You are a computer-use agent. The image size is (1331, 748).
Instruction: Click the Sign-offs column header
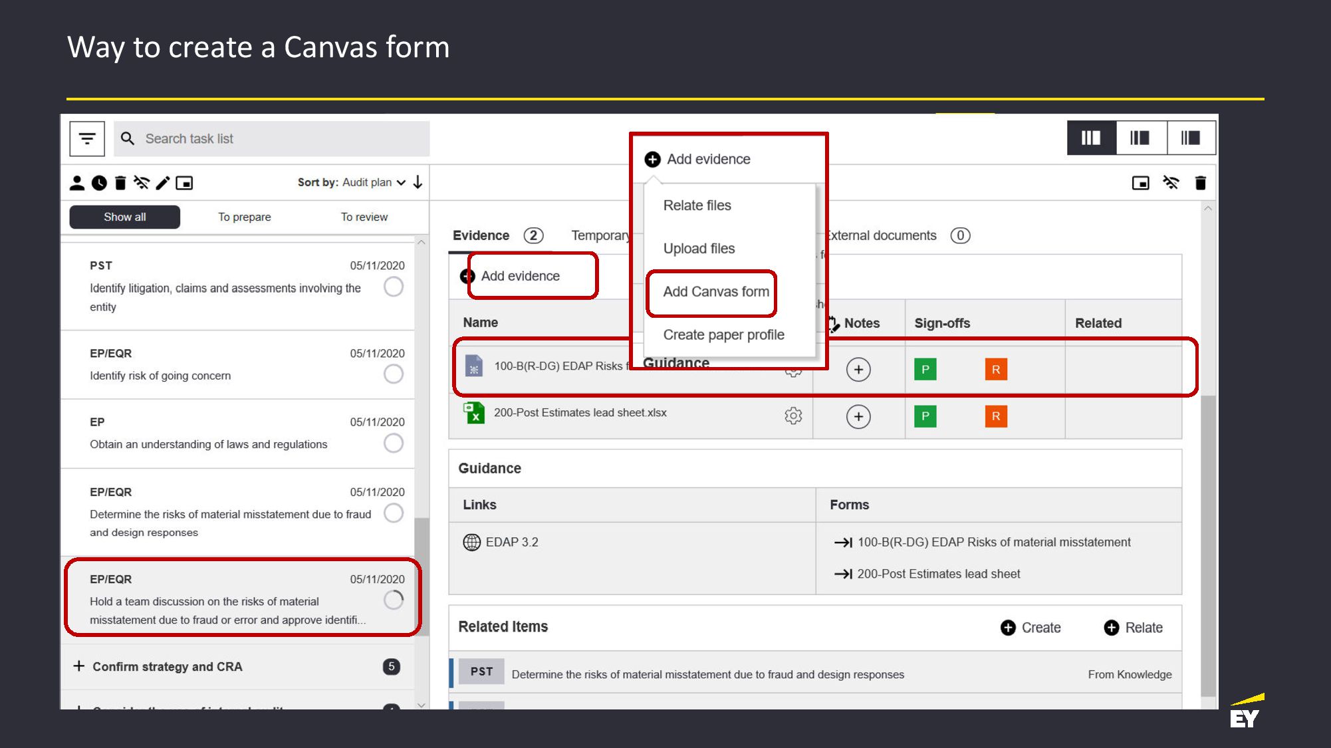942,323
